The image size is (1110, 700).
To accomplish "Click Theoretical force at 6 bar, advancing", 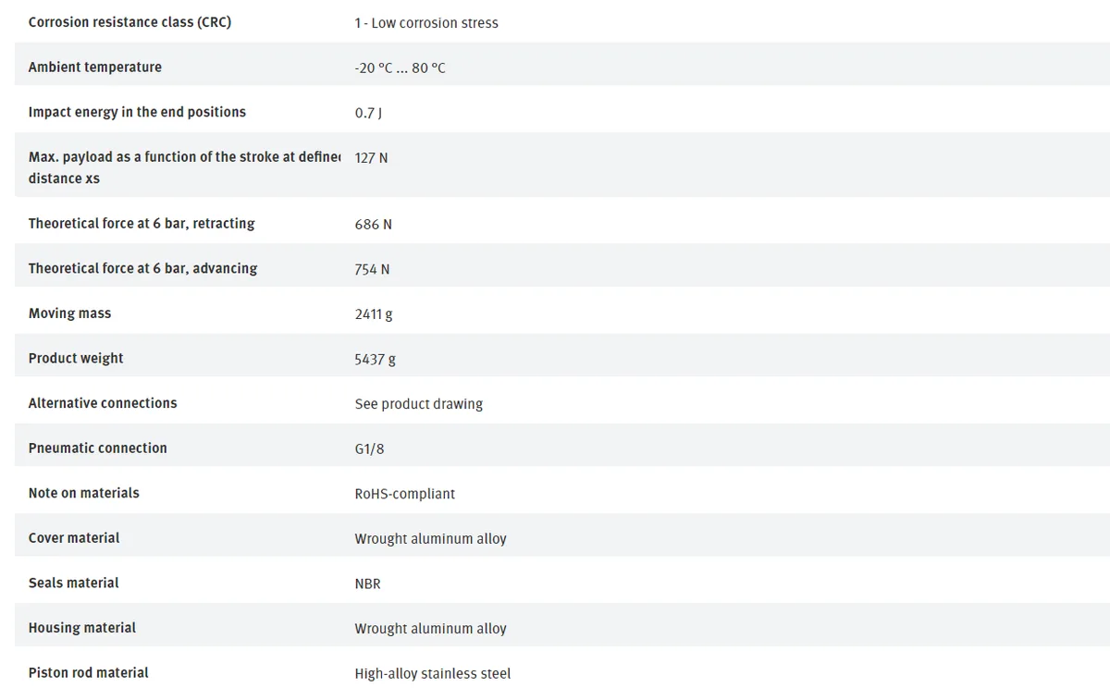I will point(142,268).
